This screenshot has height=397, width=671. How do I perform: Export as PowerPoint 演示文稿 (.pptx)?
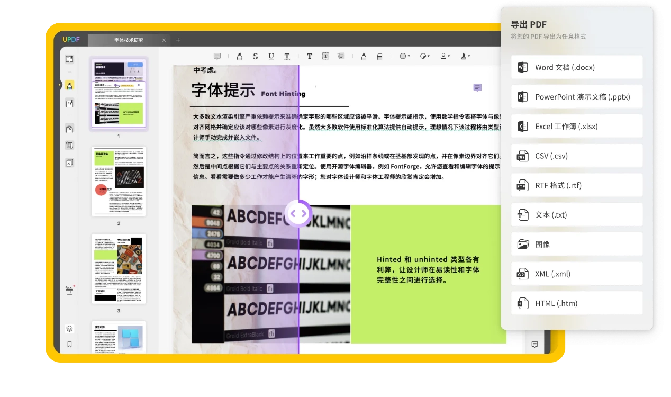coord(577,97)
